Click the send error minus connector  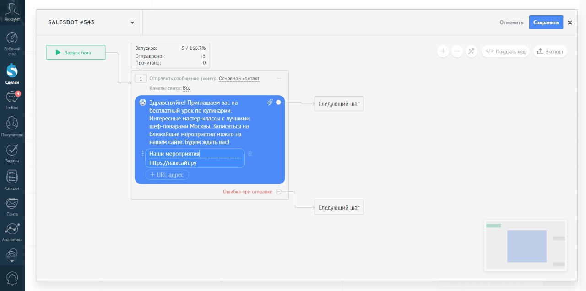[x=278, y=192]
